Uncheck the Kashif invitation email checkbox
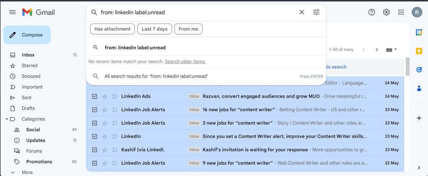428x176 pixels. click(95, 150)
